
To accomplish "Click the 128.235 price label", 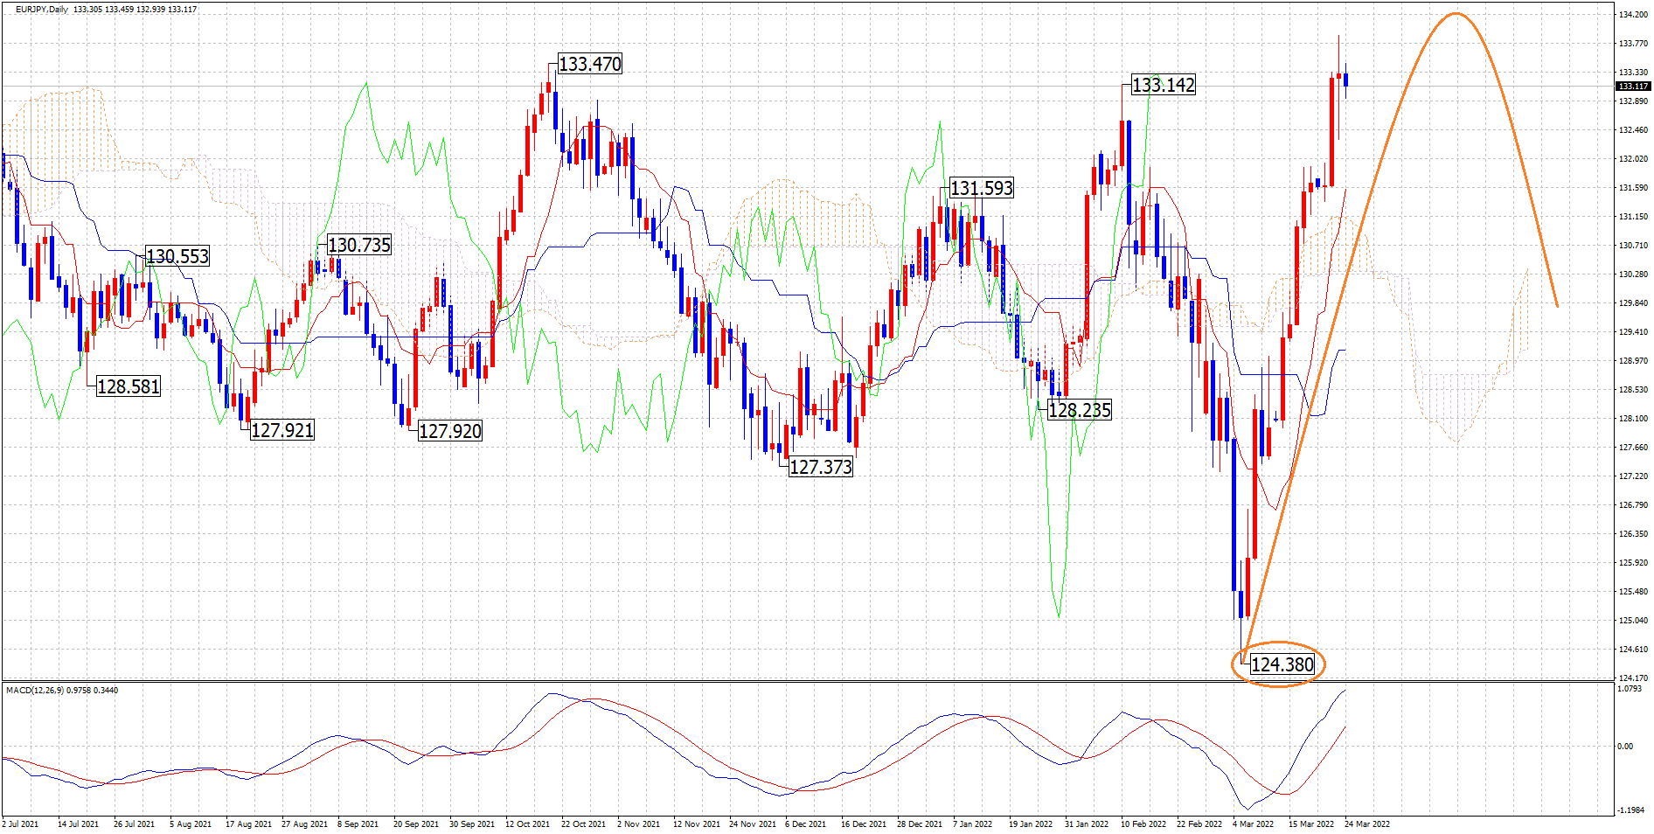I will coord(1079,410).
